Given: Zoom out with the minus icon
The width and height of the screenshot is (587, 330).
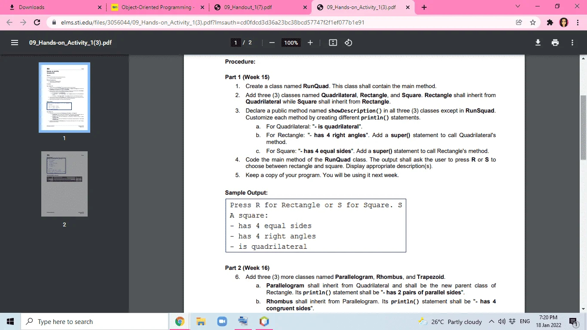Looking at the screenshot, I should [272, 43].
